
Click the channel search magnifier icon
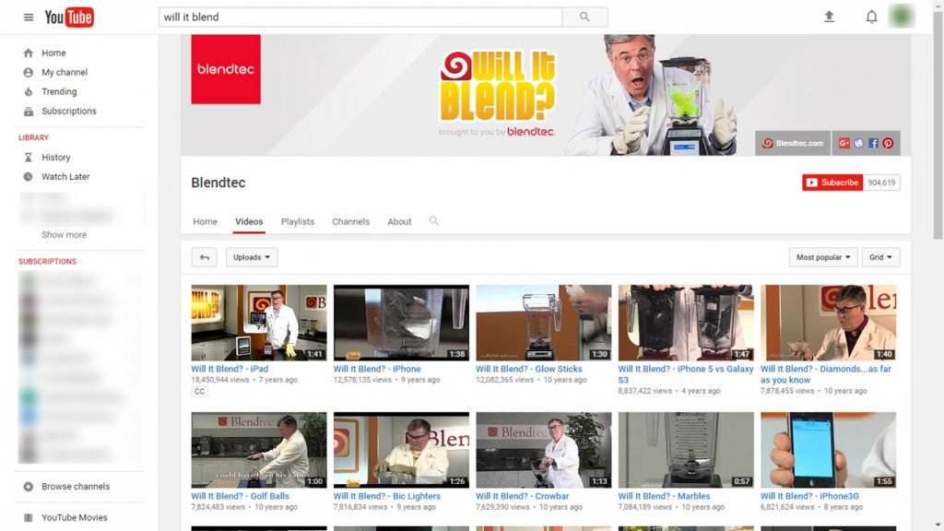(433, 221)
